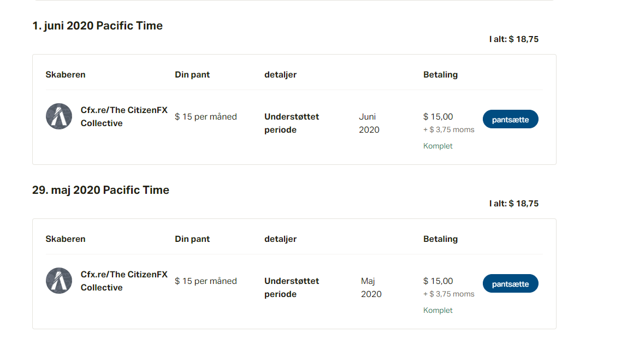This screenshot has height=350, width=633.
Task: Click the I alt: $ 18,75 total for May
Action: (x=514, y=203)
